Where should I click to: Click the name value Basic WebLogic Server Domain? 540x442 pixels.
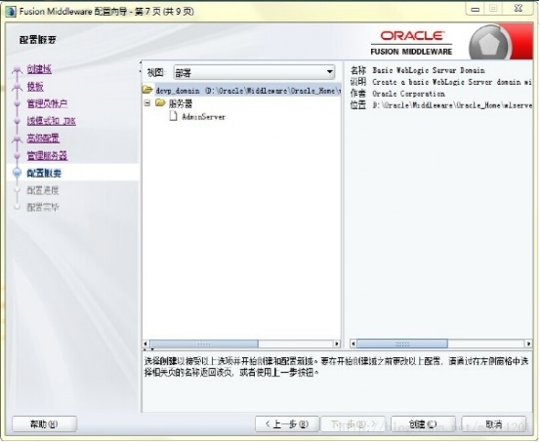[429, 70]
